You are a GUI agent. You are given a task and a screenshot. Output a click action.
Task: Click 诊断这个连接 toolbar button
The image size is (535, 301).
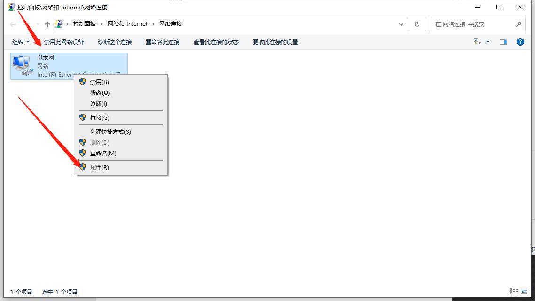(115, 42)
